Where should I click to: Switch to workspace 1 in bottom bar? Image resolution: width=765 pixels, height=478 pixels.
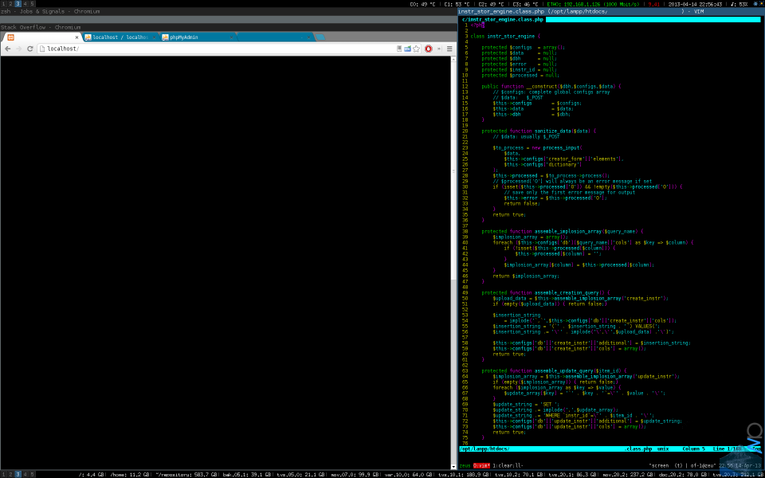[x=3, y=474]
